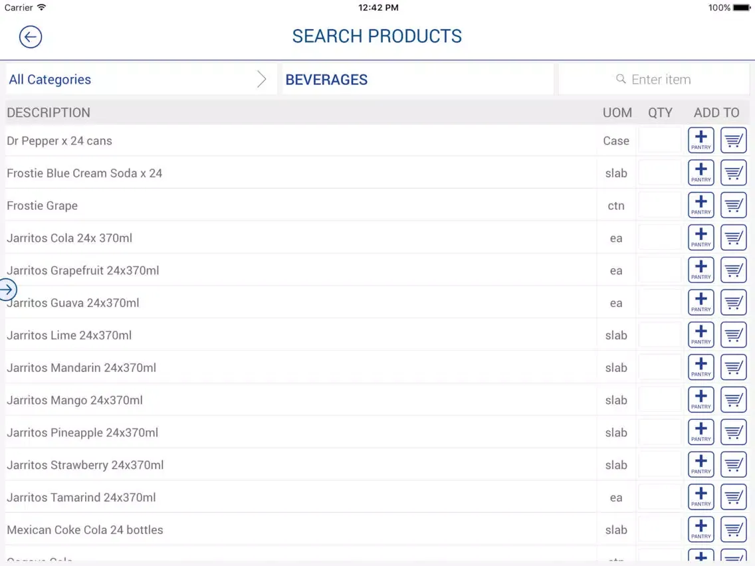755x566 pixels.
Task: Add Jarritos Mandarin to cart
Action: pyautogui.click(x=733, y=367)
